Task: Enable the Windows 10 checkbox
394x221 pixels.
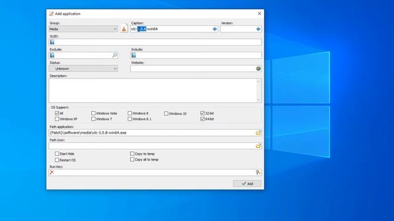Action: click(x=166, y=114)
